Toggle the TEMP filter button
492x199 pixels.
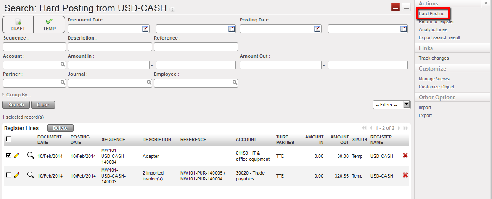click(x=49, y=24)
